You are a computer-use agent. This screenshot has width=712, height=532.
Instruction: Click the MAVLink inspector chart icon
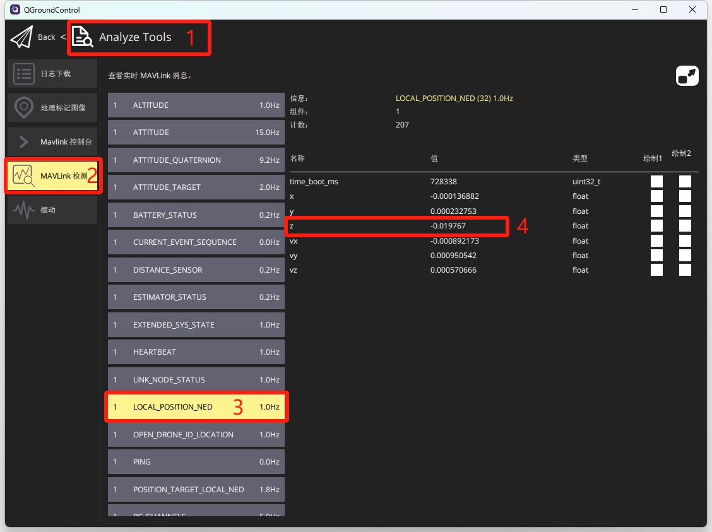click(x=23, y=176)
